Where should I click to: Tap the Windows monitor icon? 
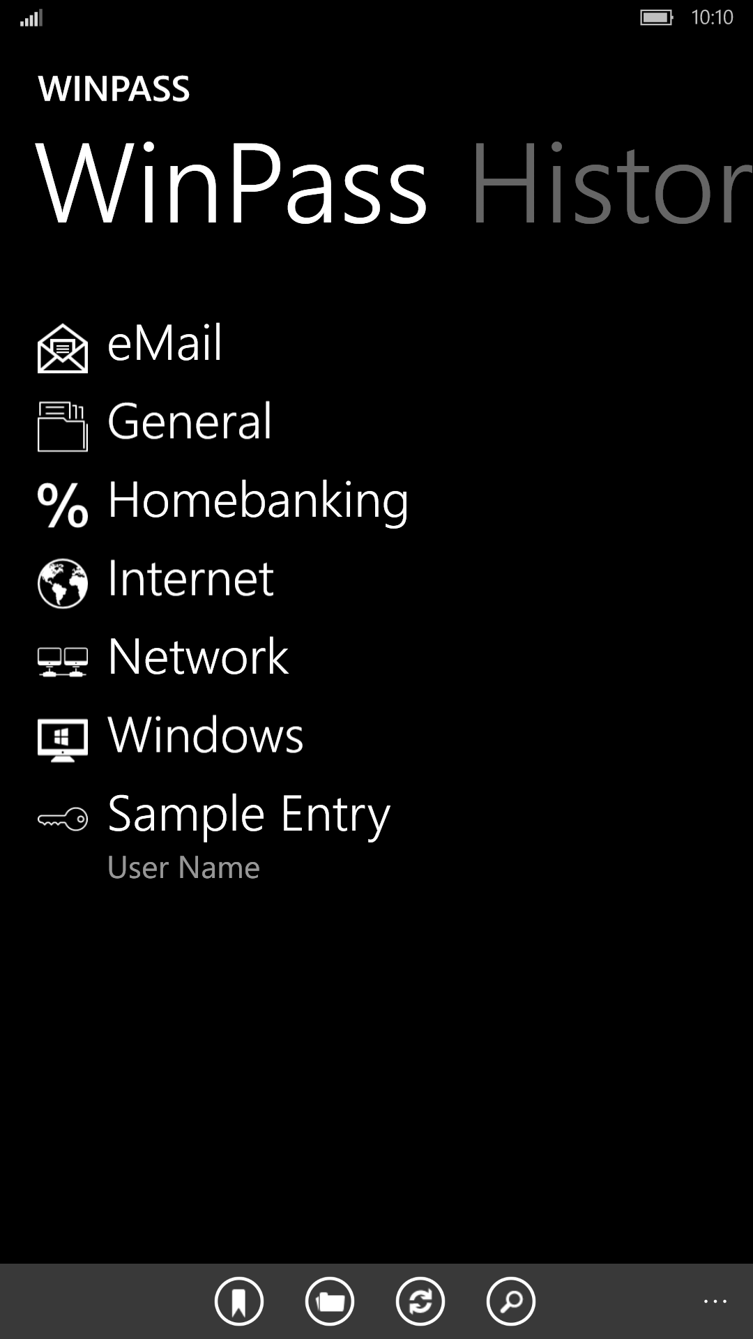tap(63, 740)
